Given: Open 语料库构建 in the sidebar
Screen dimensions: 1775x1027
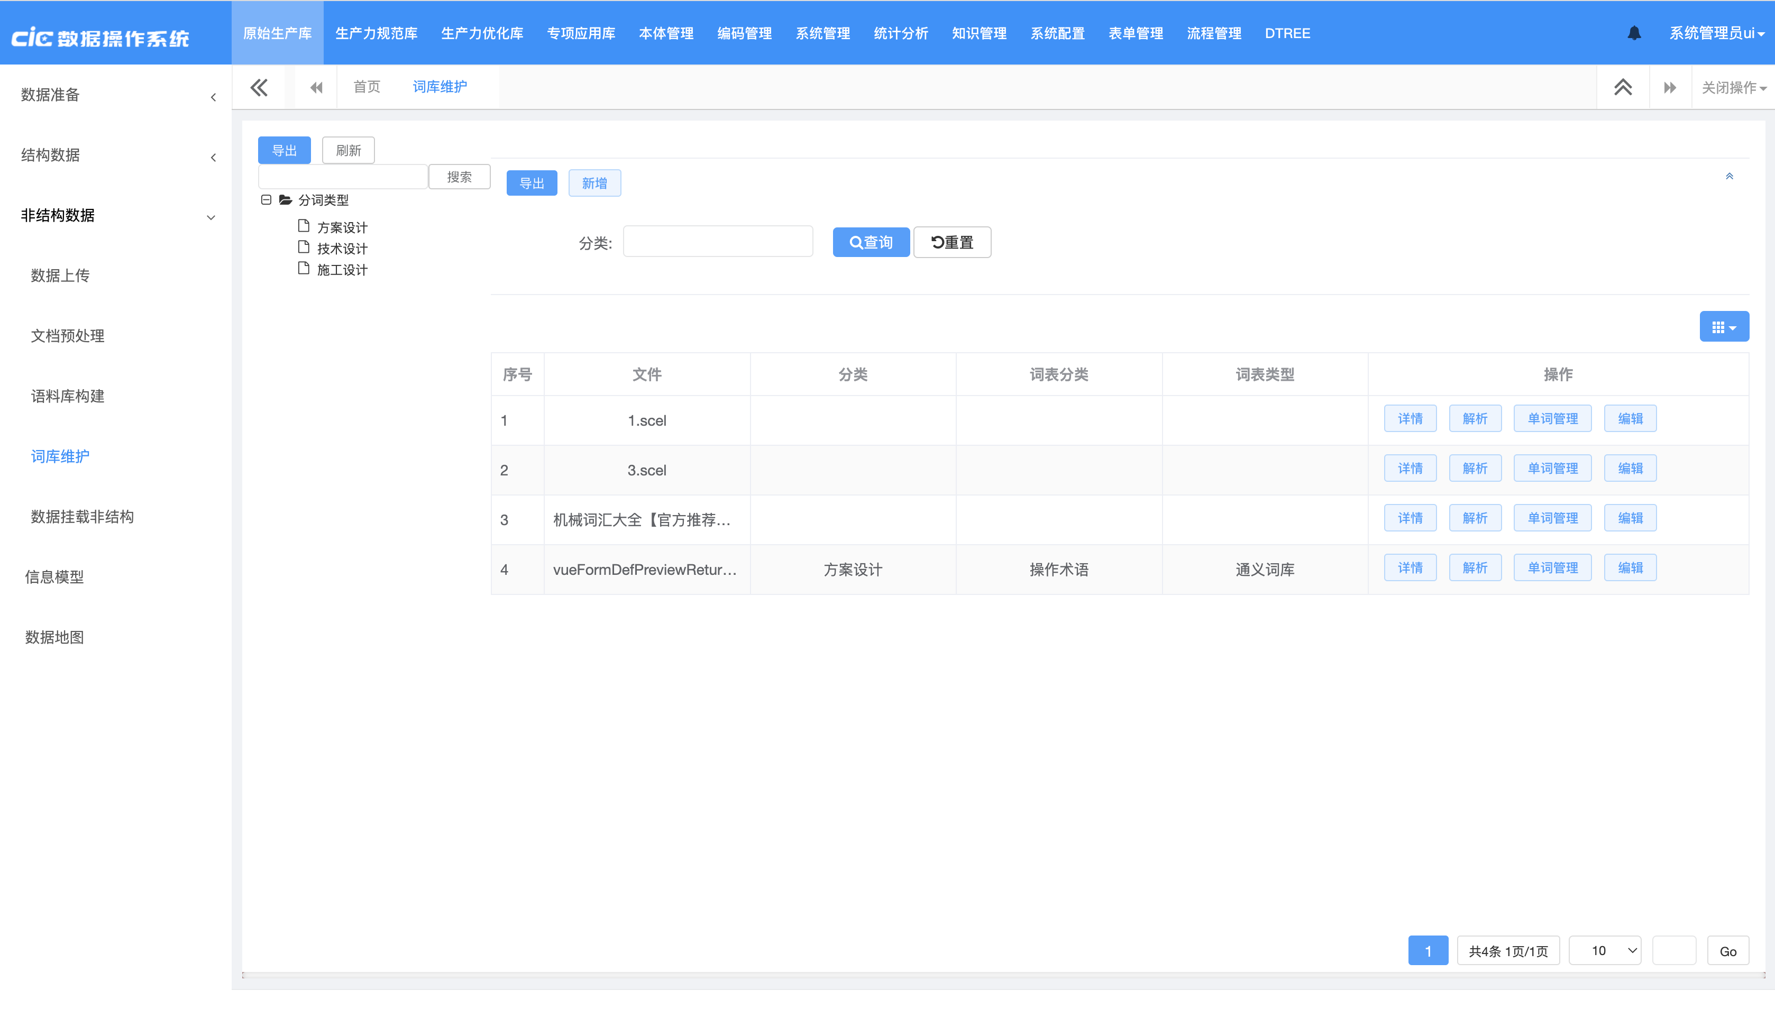Looking at the screenshot, I should coord(68,396).
